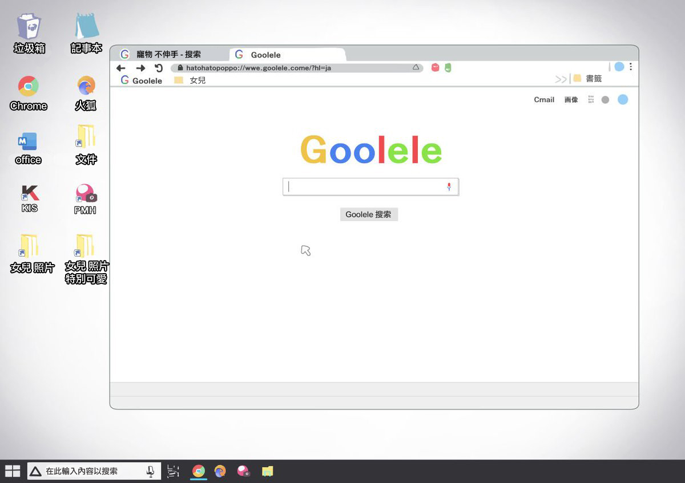Click the blue profile avatar on page
The width and height of the screenshot is (685, 483).
click(x=623, y=100)
